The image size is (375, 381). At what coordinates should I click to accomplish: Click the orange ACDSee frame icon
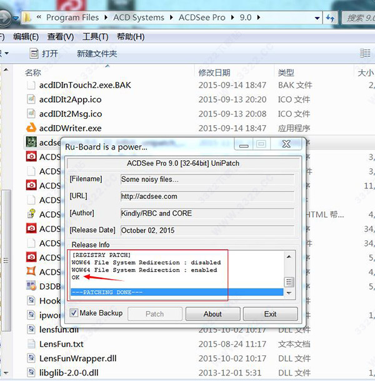pos(31,272)
